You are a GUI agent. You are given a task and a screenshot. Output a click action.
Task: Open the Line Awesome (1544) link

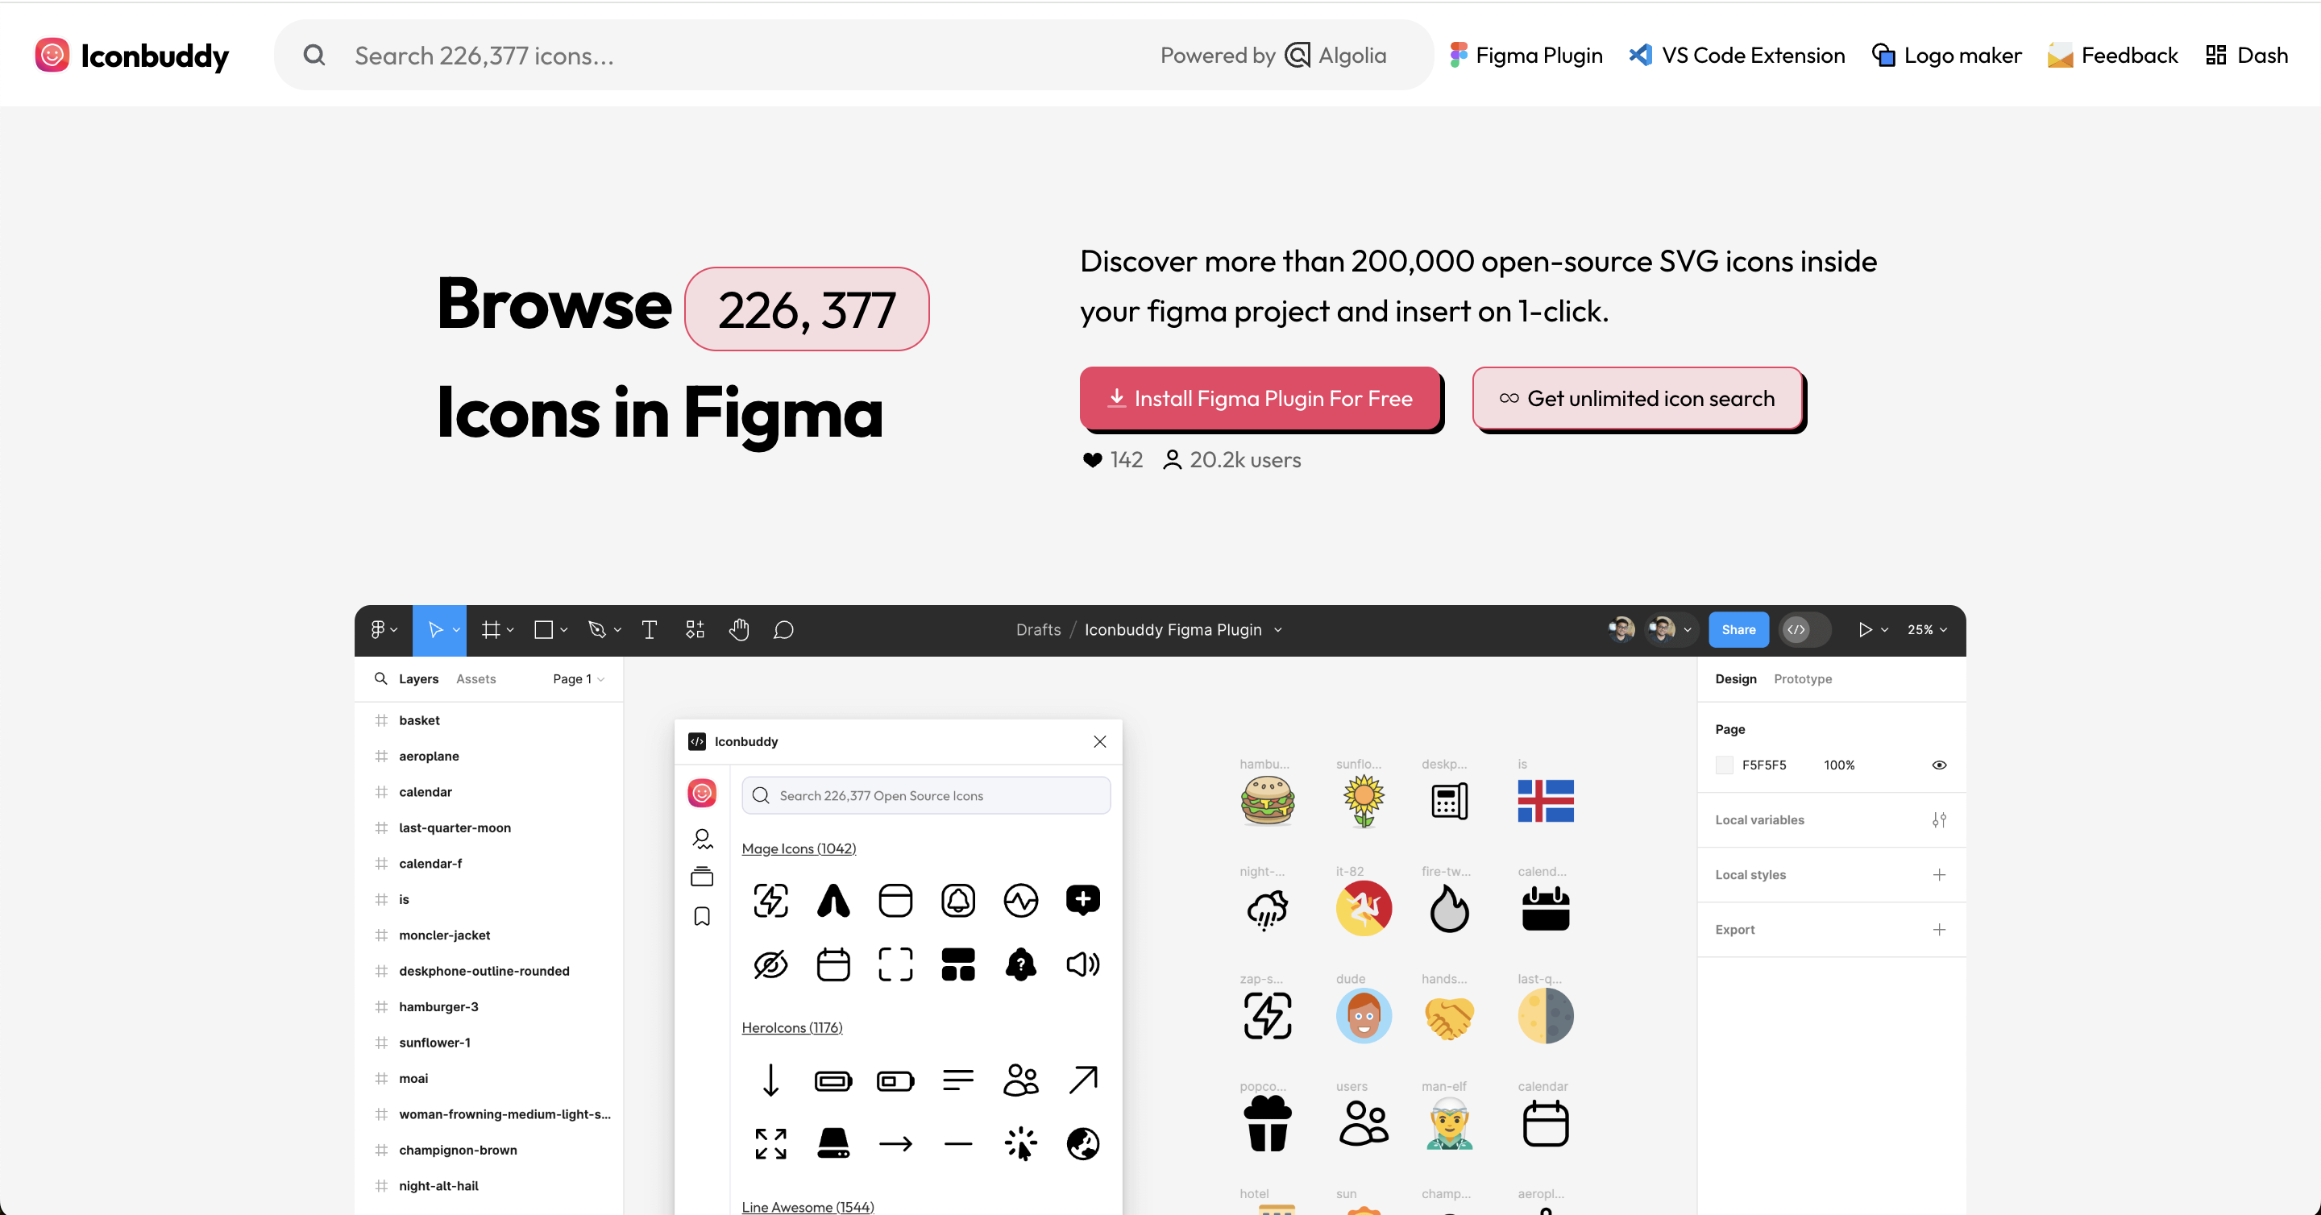tap(808, 1207)
